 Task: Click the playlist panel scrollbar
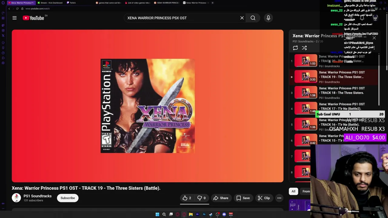pyautogui.click(x=379, y=80)
